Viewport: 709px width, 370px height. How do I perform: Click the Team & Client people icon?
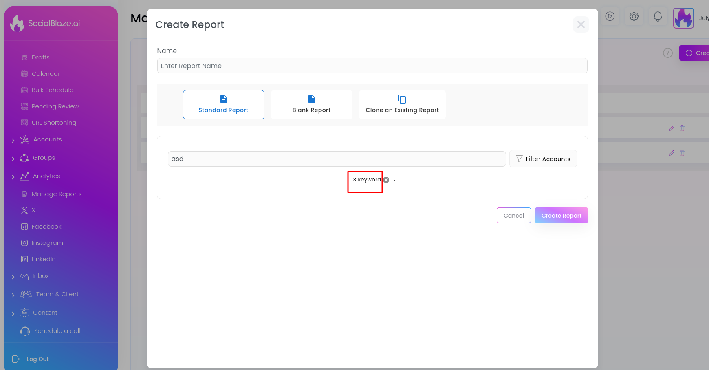26,294
